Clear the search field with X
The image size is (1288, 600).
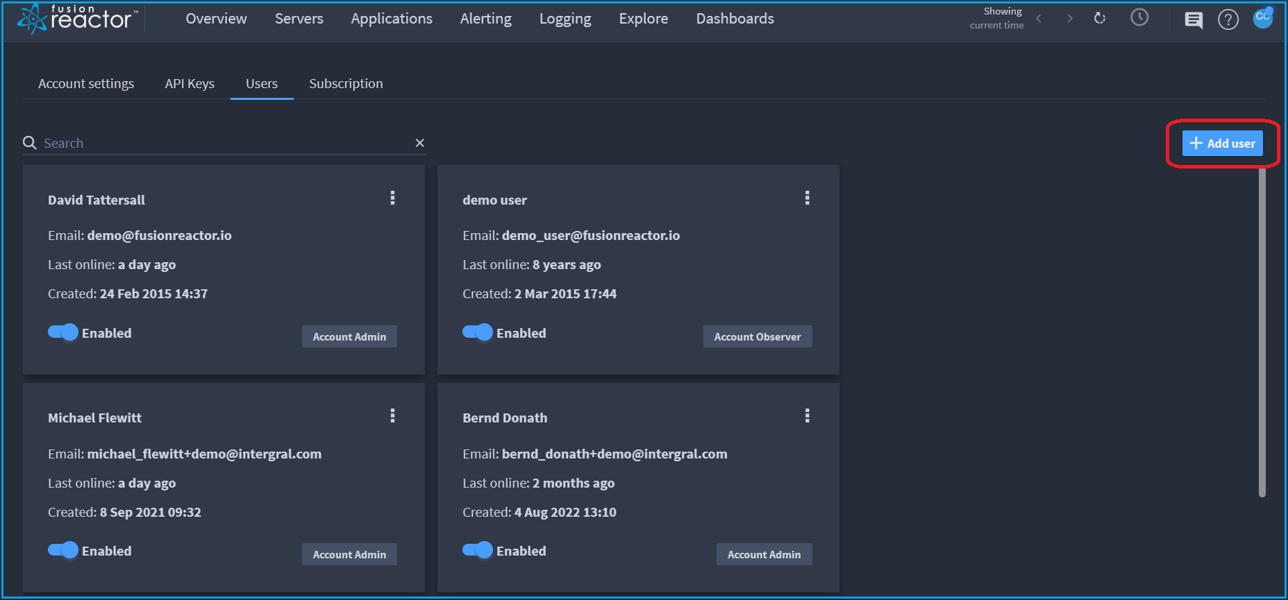pos(420,143)
